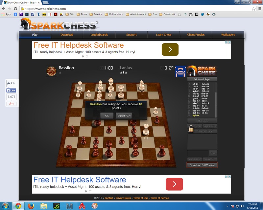Open the Constructii bookmarks folder
The image size is (263, 210).
click(167, 14)
